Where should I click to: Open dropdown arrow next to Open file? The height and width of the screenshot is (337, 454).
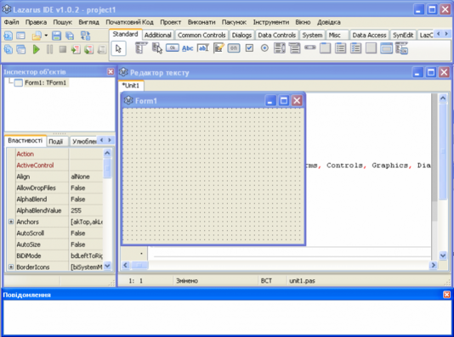[x=46, y=36]
